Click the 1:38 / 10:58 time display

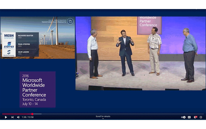coord(28,117)
